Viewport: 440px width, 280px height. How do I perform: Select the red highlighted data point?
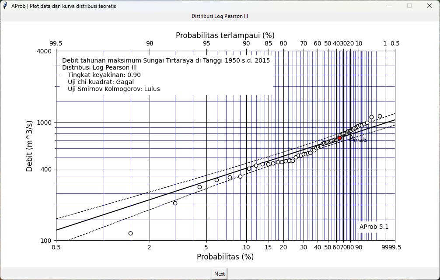click(339, 138)
